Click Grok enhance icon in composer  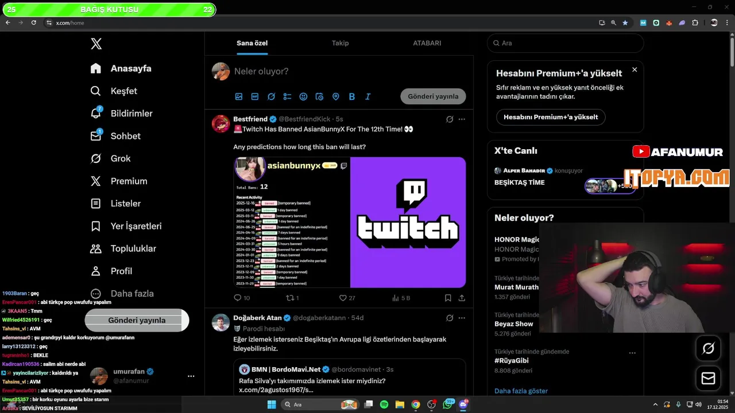pyautogui.click(x=271, y=96)
